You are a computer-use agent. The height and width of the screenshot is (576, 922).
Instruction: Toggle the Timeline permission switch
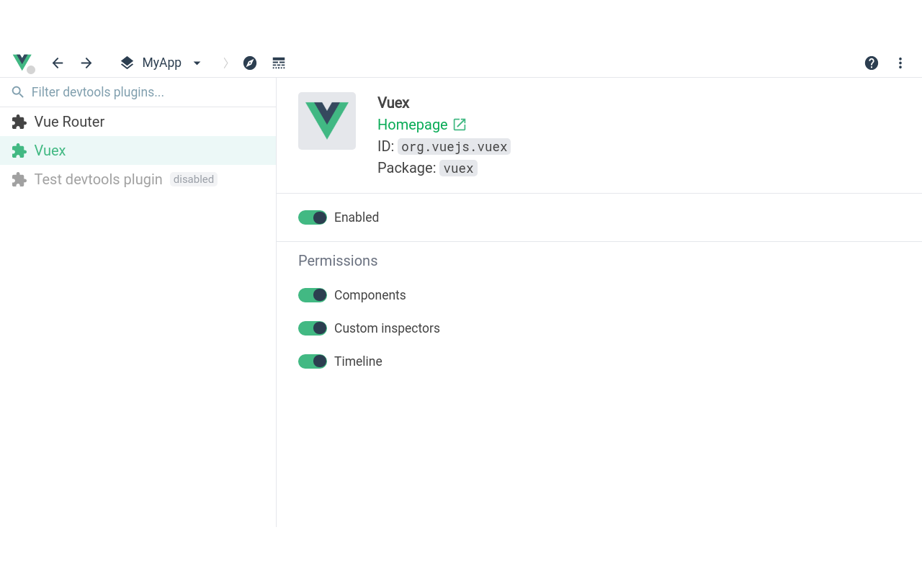[313, 361]
